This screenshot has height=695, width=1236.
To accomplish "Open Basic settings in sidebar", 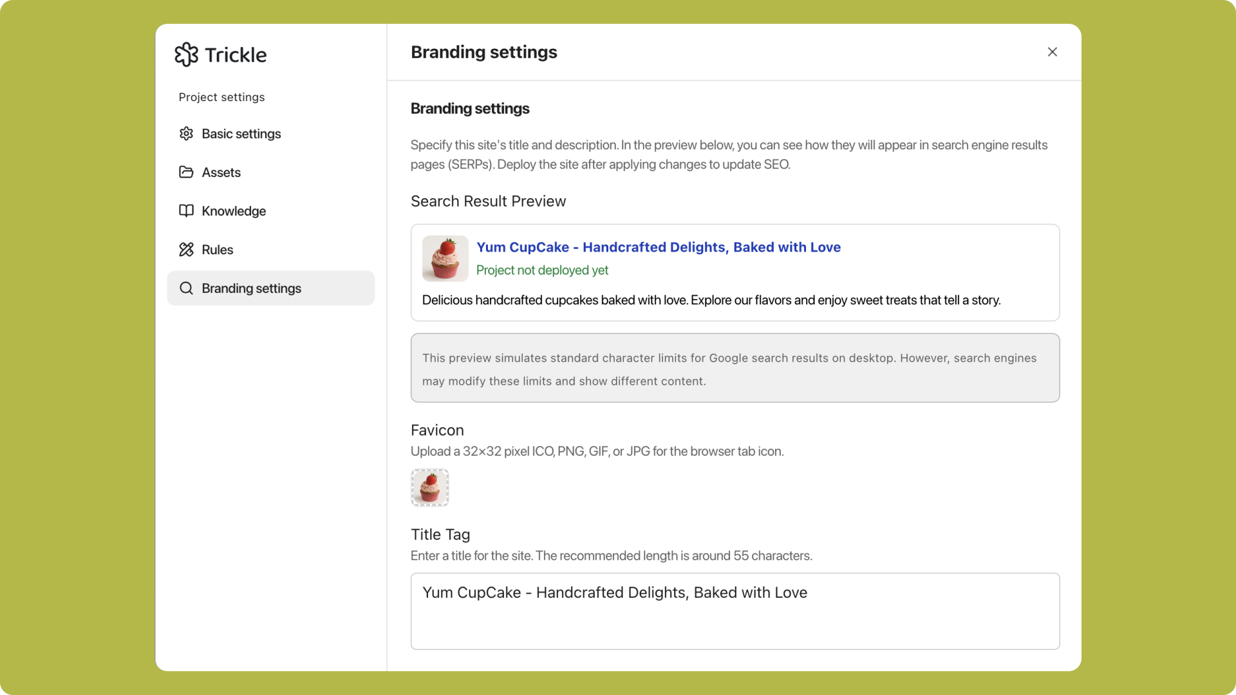I will pyautogui.click(x=241, y=133).
